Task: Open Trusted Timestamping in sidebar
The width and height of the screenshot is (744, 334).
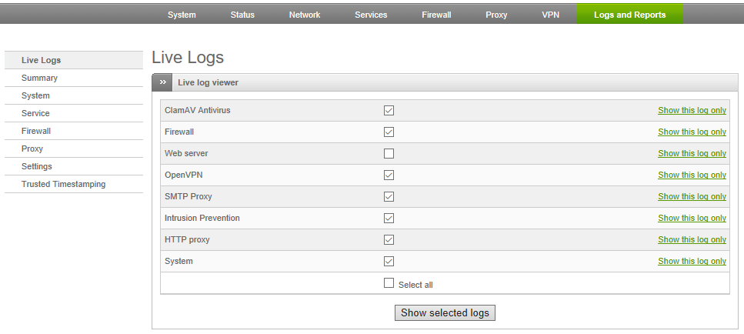Action: 74,184
